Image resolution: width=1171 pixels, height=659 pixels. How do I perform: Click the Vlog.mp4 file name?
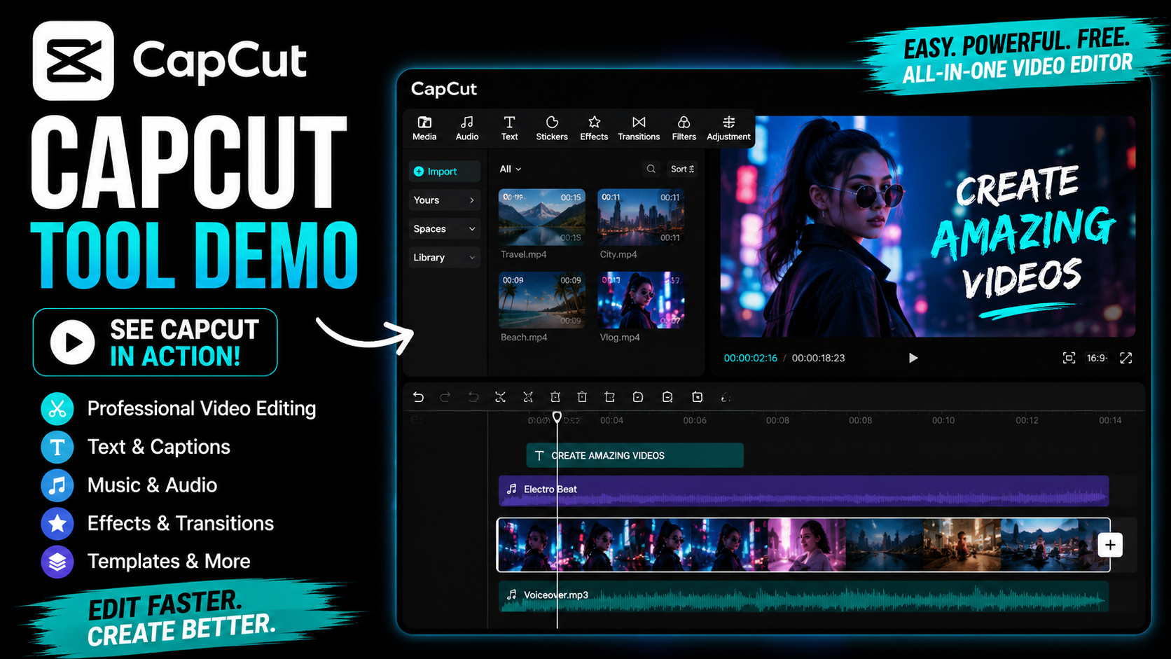(x=620, y=338)
